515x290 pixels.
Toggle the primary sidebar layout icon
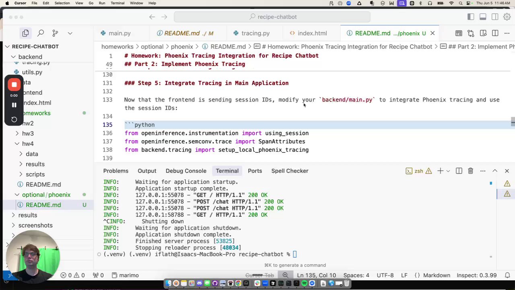[x=471, y=17]
